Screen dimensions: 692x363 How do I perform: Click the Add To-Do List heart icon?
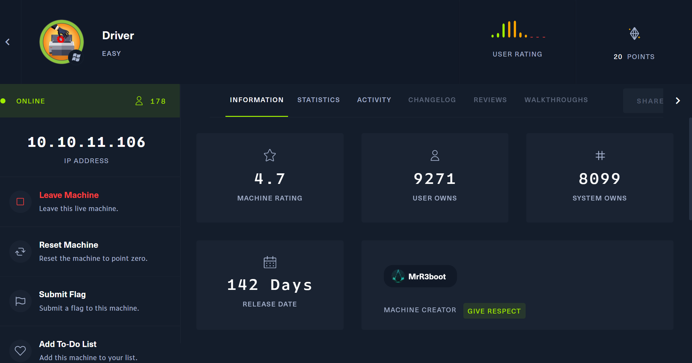(20, 351)
